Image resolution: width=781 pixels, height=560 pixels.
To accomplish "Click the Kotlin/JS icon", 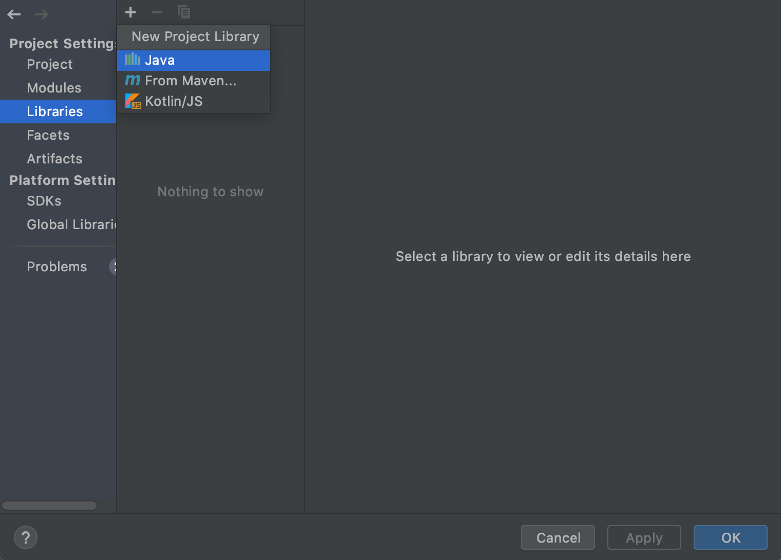I will (133, 101).
